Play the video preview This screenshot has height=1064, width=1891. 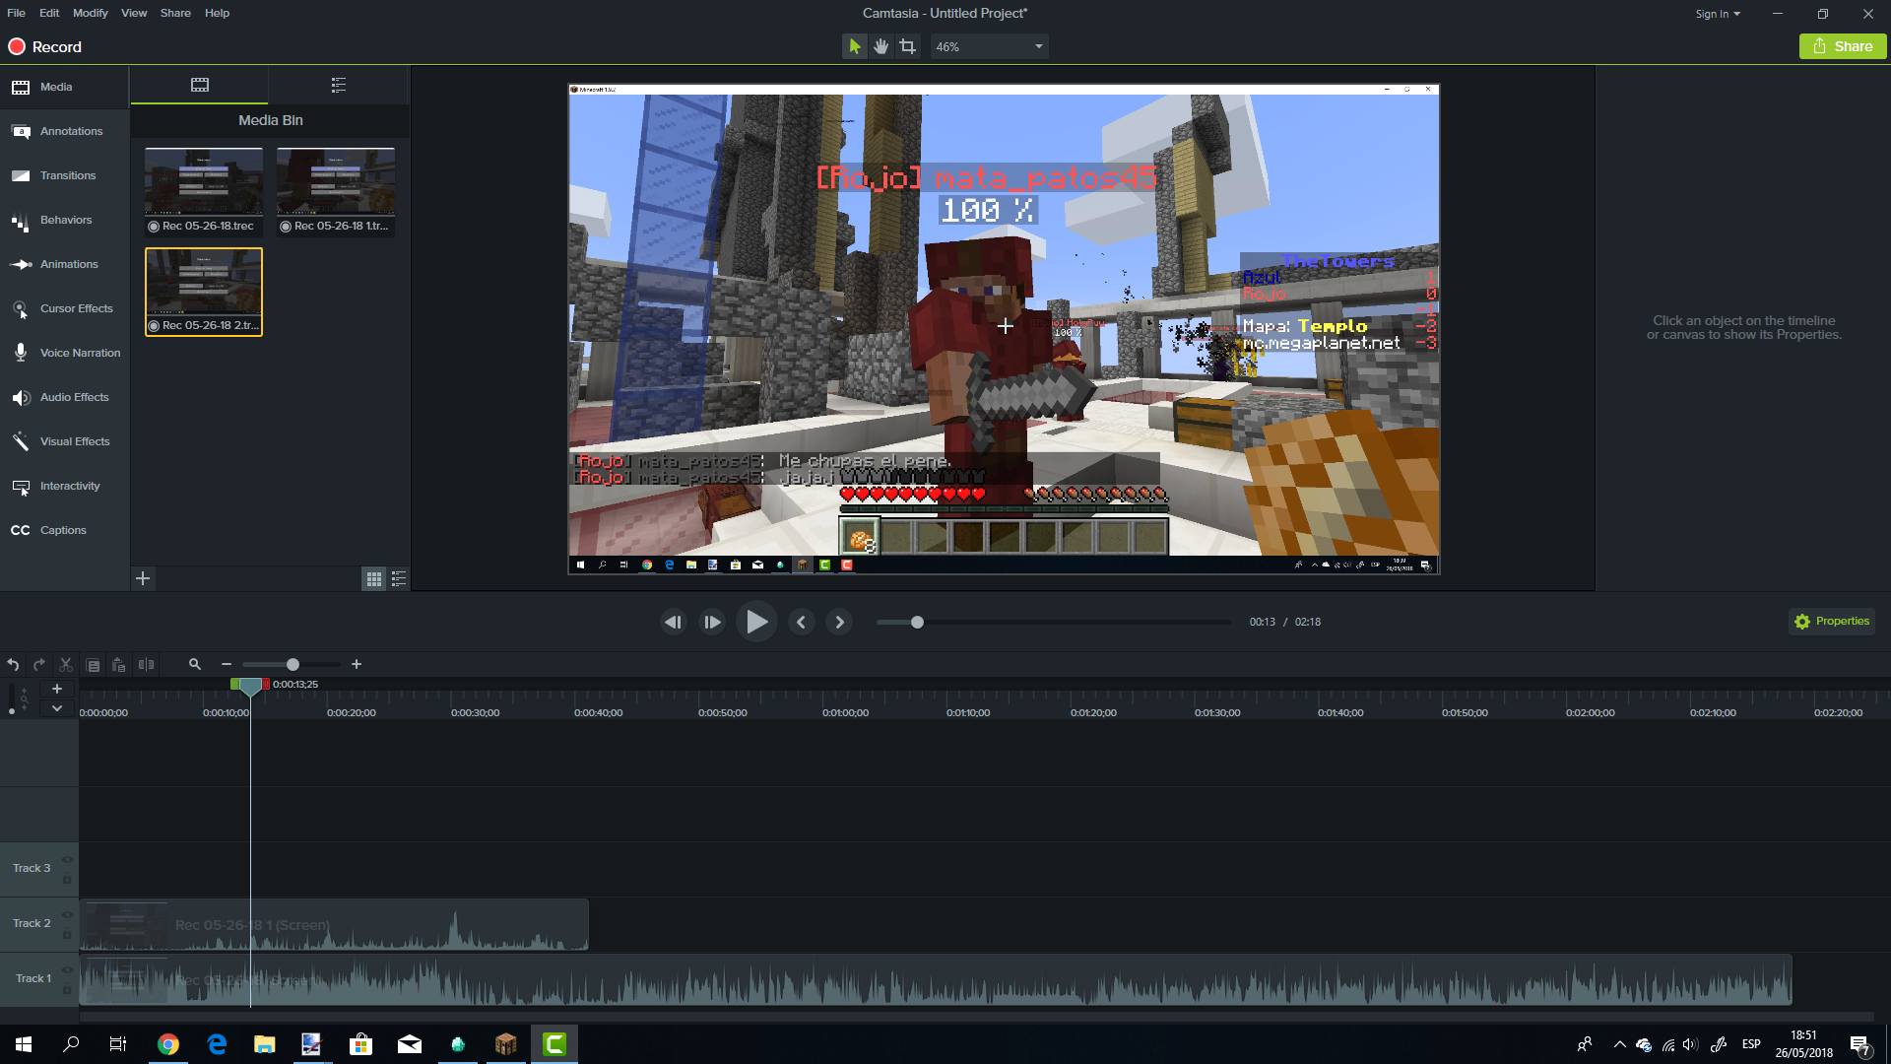(756, 622)
